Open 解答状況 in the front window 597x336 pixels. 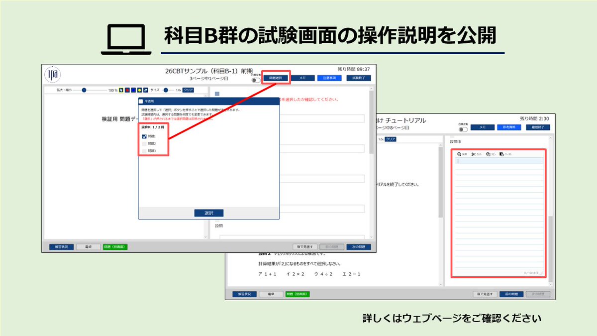pyautogui.click(x=62, y=247)
